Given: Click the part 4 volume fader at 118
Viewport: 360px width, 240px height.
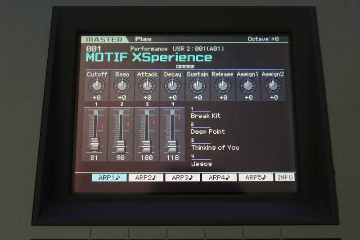Looking at the screenshot, I should 172,146.
